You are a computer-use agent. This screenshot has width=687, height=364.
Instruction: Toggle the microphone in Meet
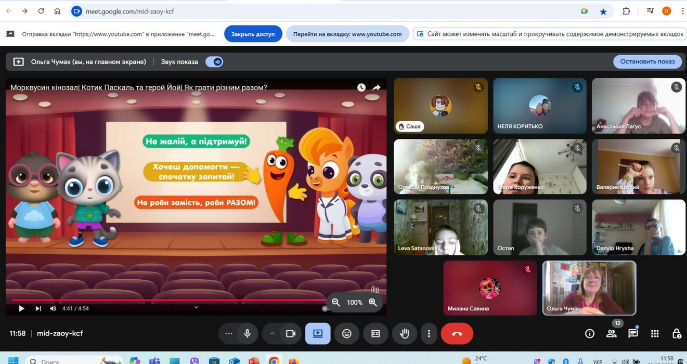click(x=248, y=333)
